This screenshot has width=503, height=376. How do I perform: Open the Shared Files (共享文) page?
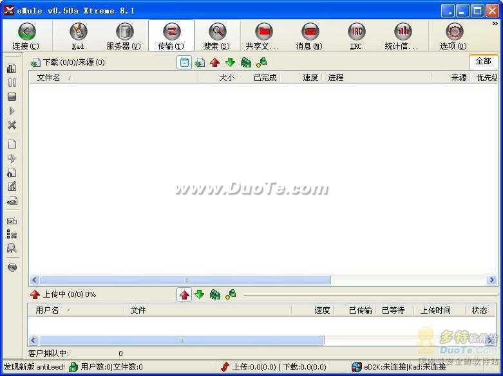263,35
